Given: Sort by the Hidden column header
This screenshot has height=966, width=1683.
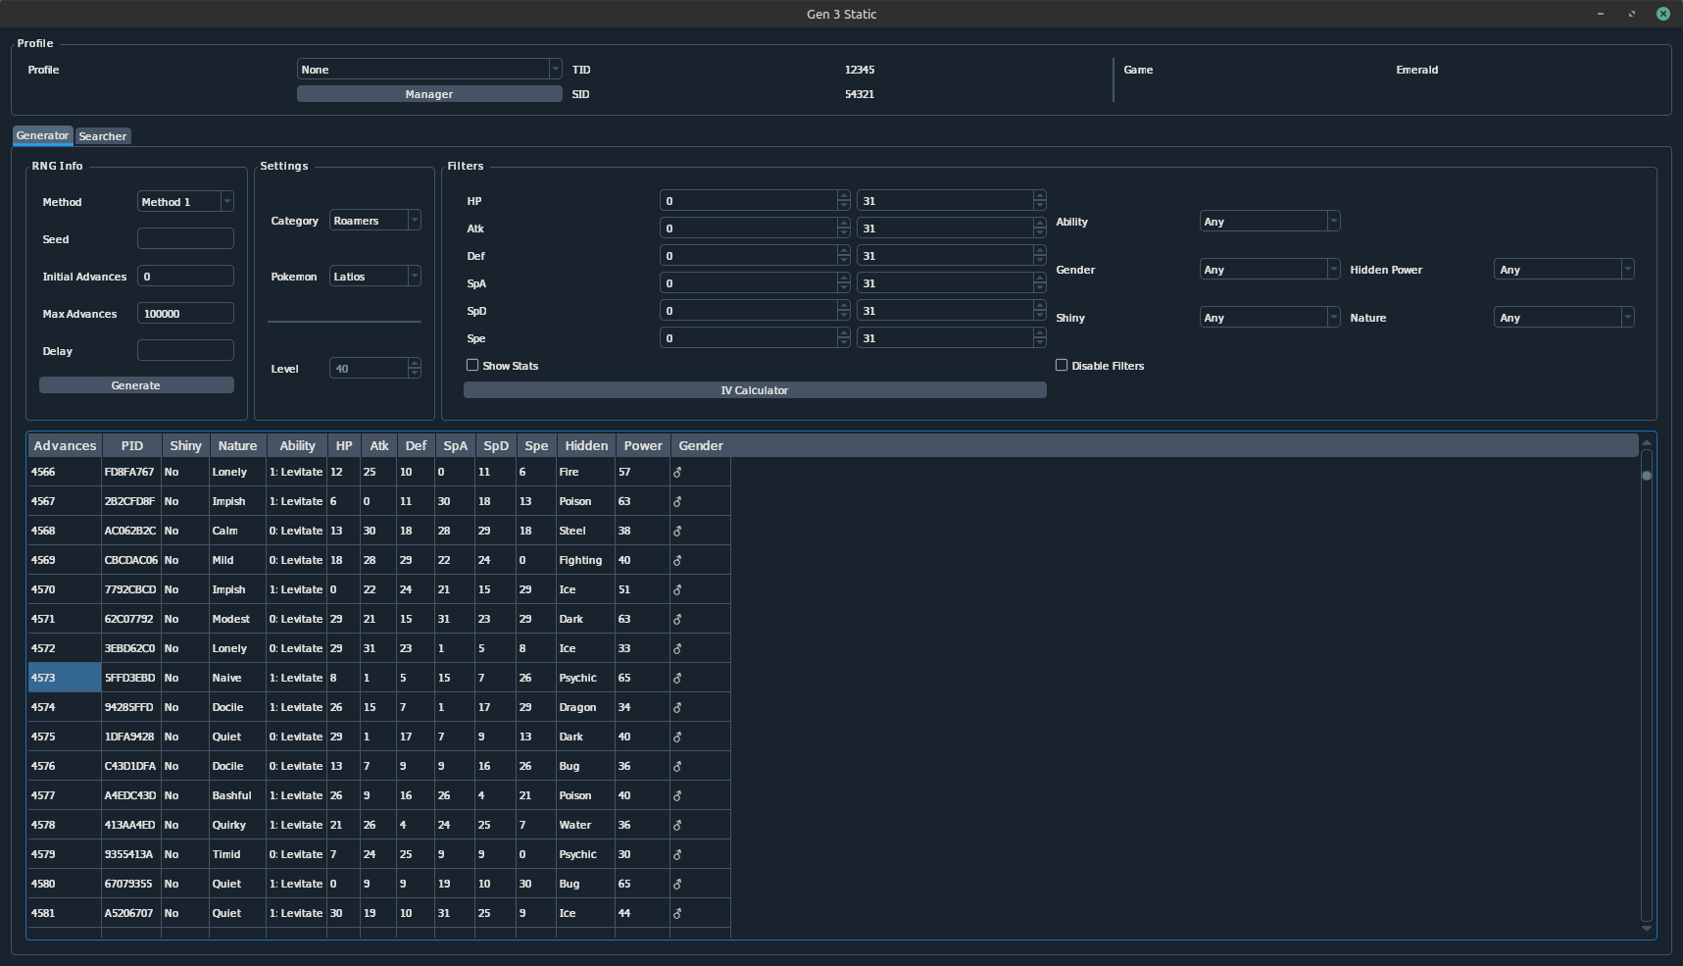Looking at the screenshot, I should tap(586, 445).
